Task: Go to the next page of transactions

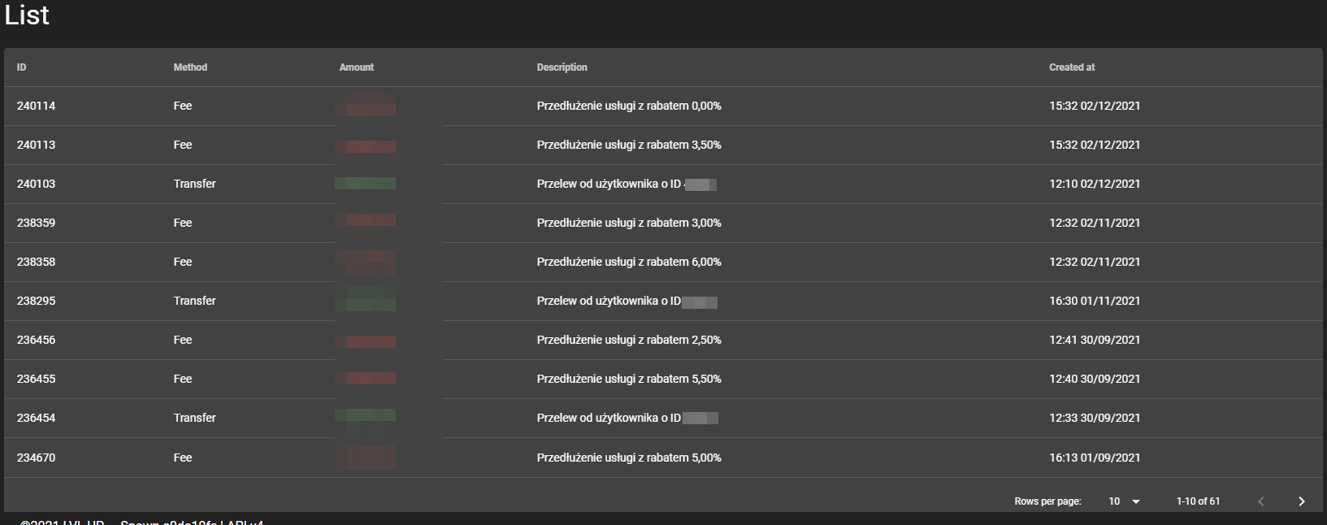Action: coord(1301,501)
